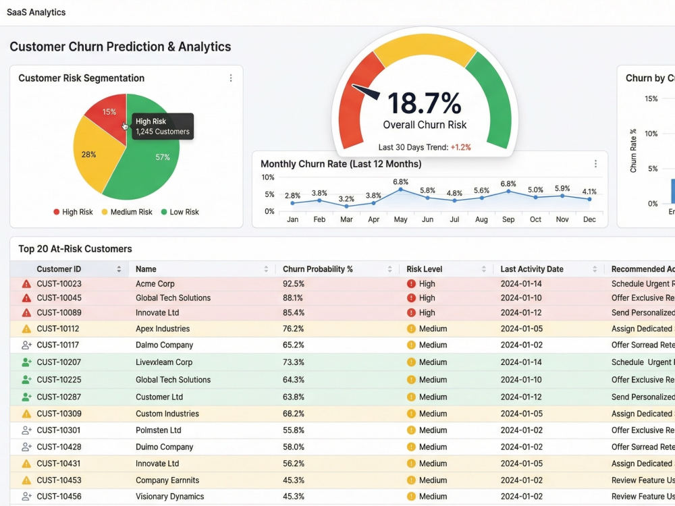Click Jan 2.8% data point
This screenshot has height=506, width=675.
tap(293, 203)
